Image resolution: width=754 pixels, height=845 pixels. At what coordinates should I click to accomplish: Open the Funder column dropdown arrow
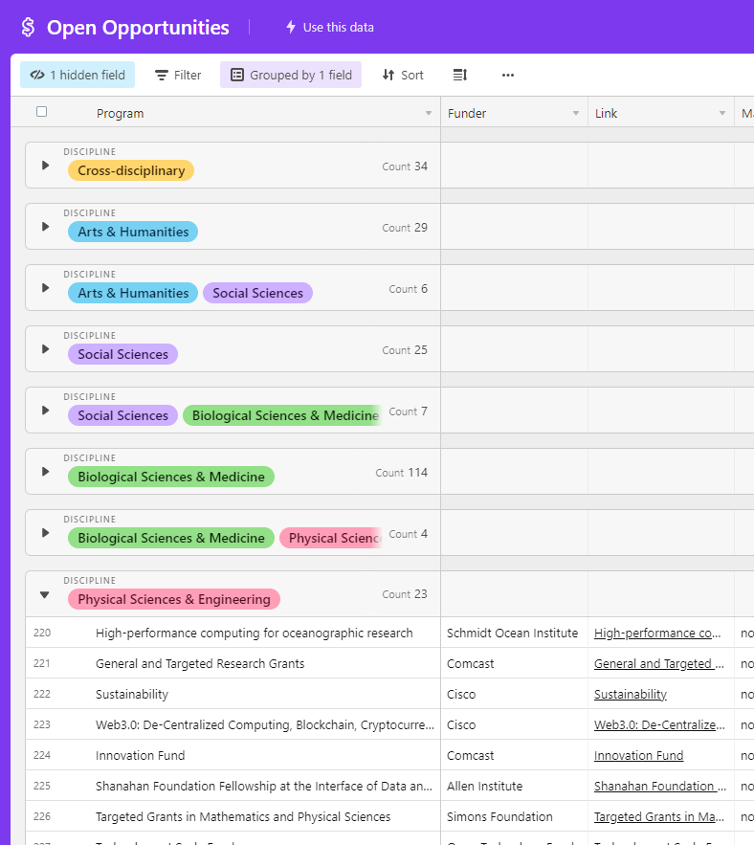pos(575,114)
